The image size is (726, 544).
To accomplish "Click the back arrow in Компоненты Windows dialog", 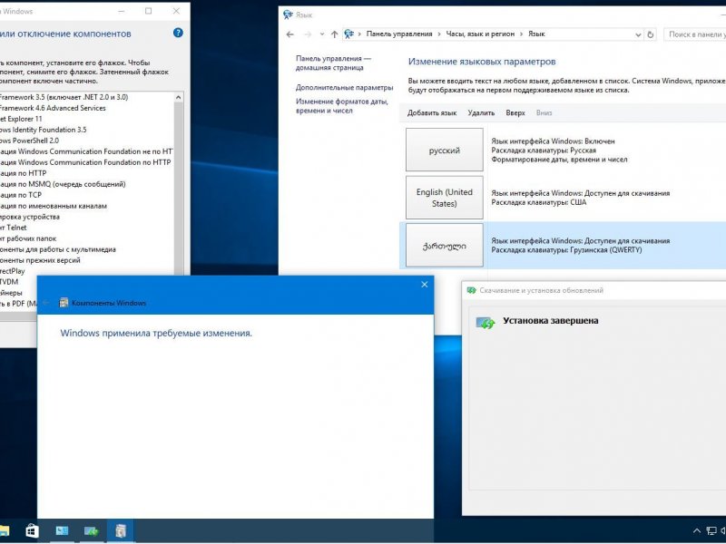I will [x=46, y=303].
